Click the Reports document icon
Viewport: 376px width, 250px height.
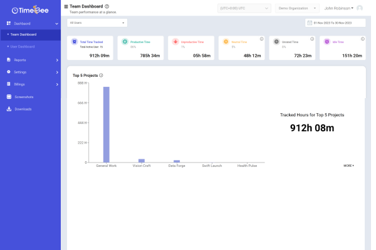pyautogui.click(x=9, y=60)
